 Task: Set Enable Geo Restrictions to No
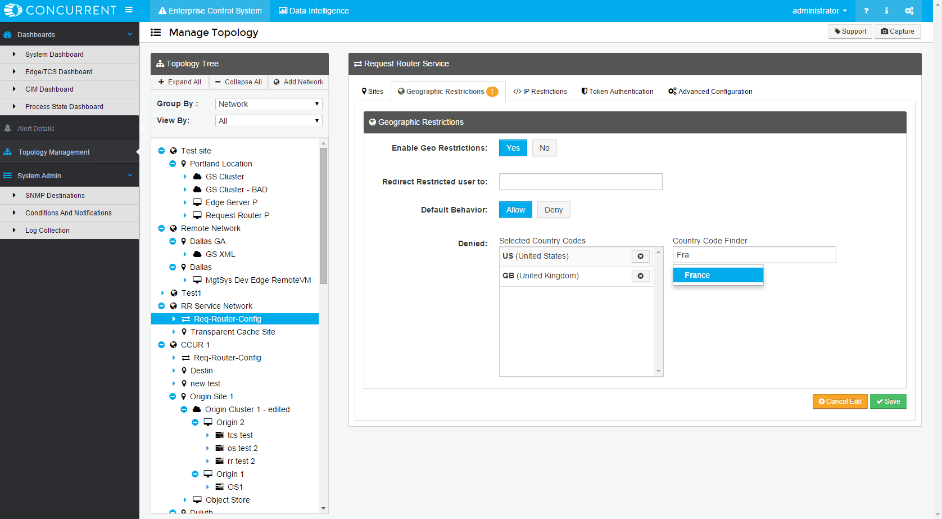545,148
